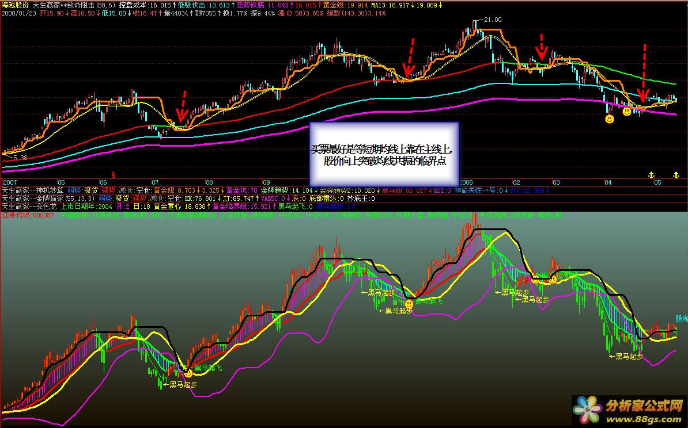Click the 走势铁底:11.843 readout
The width and height of the screenshot is (688, 428).
[x=263, y=5]
